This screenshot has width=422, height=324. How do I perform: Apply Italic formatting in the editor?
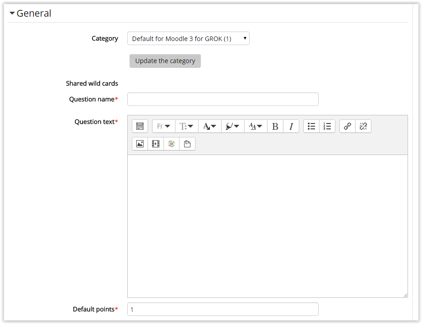291,126
